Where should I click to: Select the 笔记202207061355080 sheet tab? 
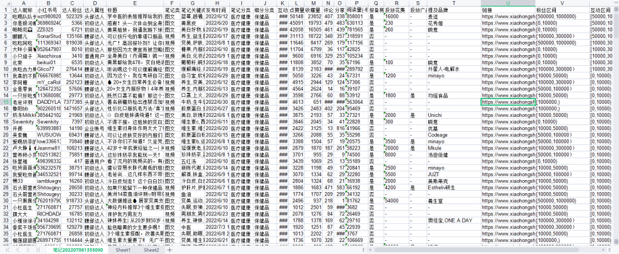[x=78, y=250]
